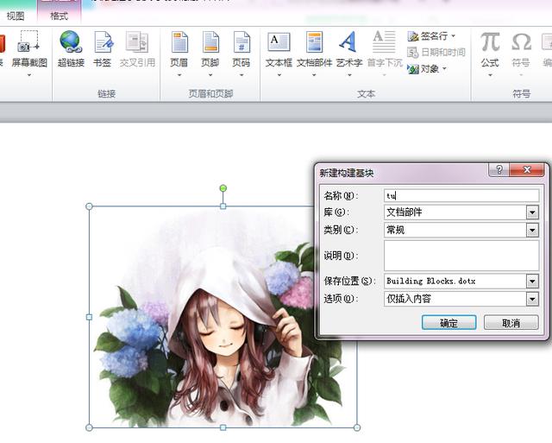552x443 pixels.
Task: Add a 书签 bookmark
Action: click(x=103, y=49)
